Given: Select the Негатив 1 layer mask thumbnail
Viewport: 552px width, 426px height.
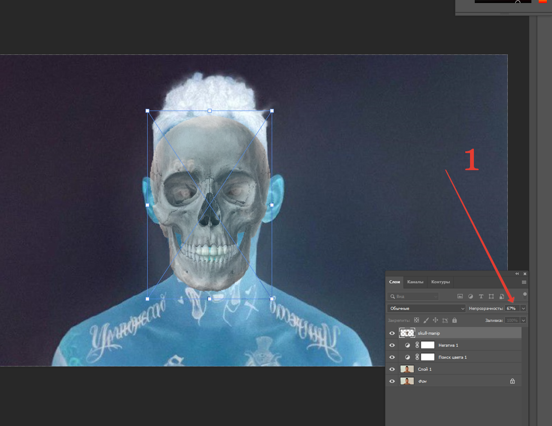Looking at the screenshot, I should click(x=428, y=345).
